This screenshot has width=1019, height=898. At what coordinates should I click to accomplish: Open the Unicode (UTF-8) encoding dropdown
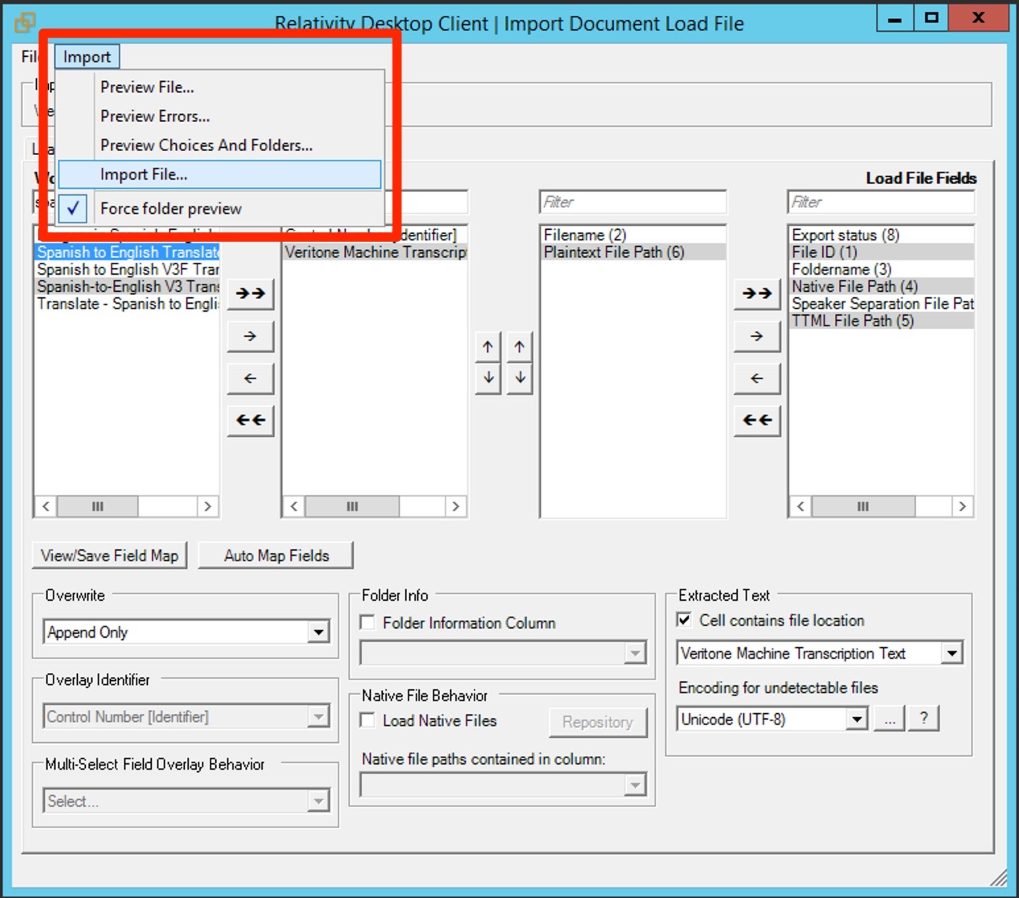coord(856,718)
